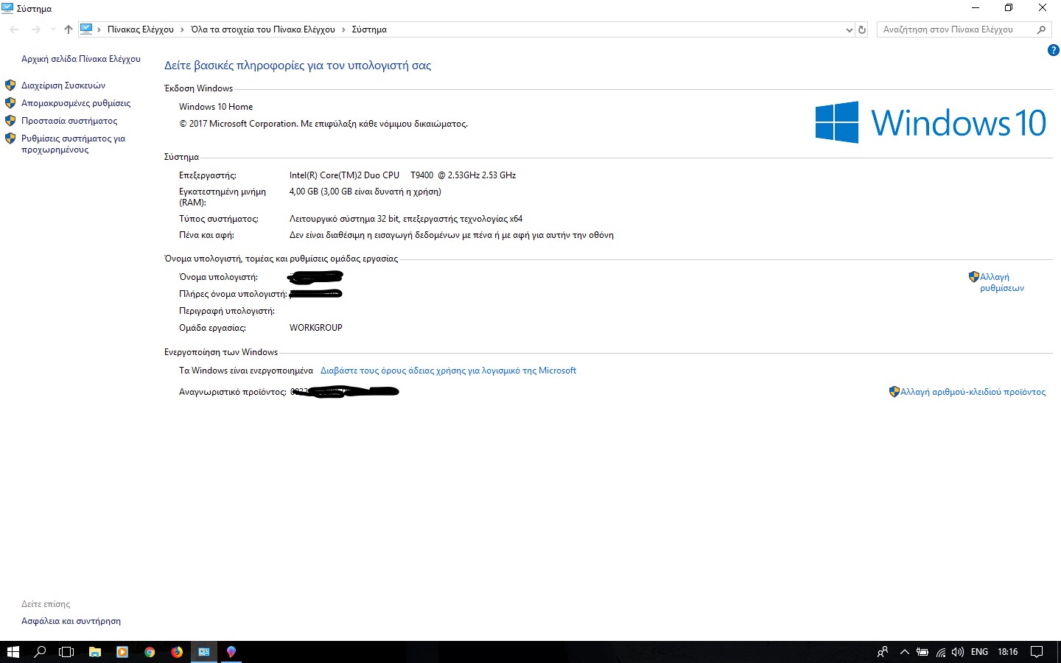Click the shield icon beside Διαχείριση Συσκευών
1061x663 pixels.
[x=10, y=85]
